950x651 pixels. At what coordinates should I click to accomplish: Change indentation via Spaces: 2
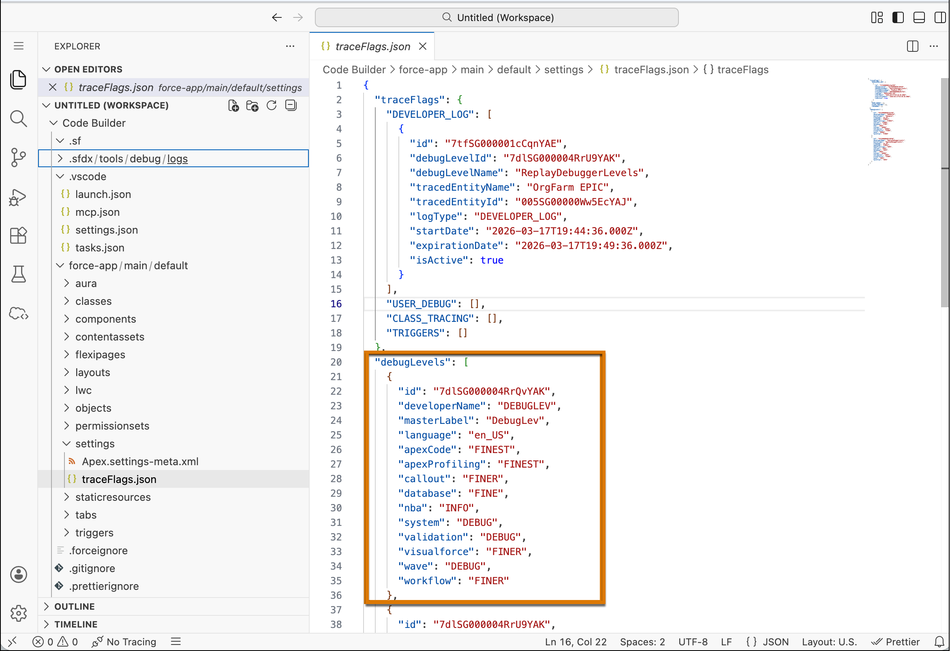(642, 642)
